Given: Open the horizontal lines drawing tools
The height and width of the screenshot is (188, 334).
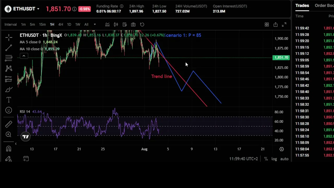Looking at the screenshot, I should pos(9,58).
